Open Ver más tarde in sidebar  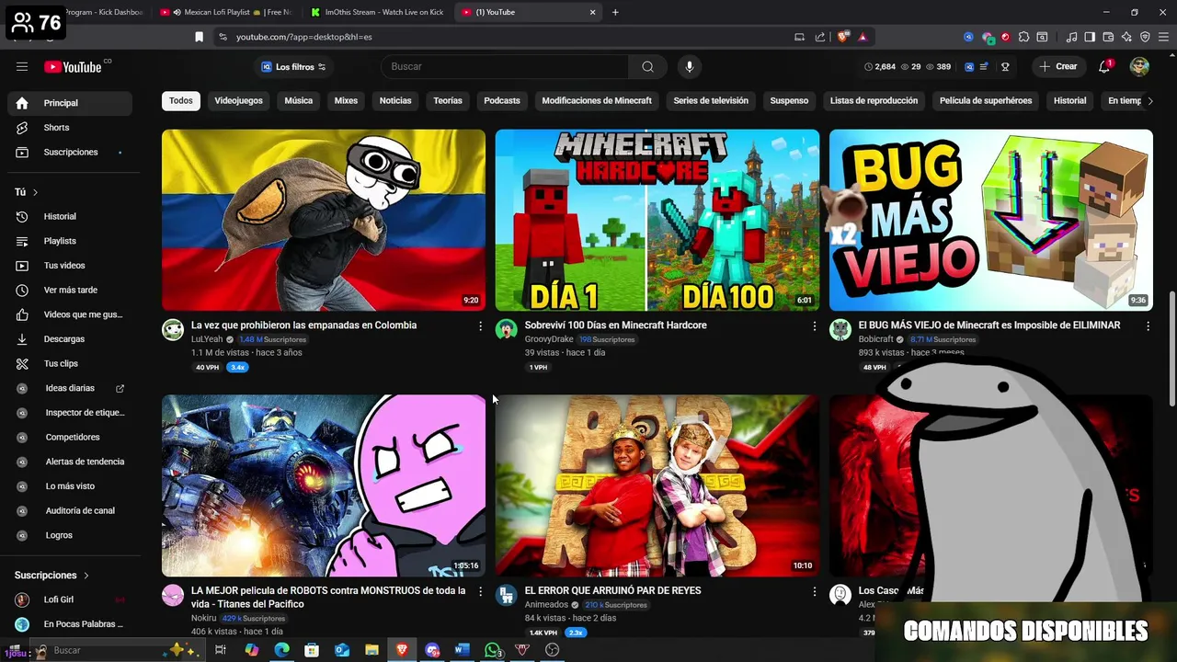pos(70,290)
